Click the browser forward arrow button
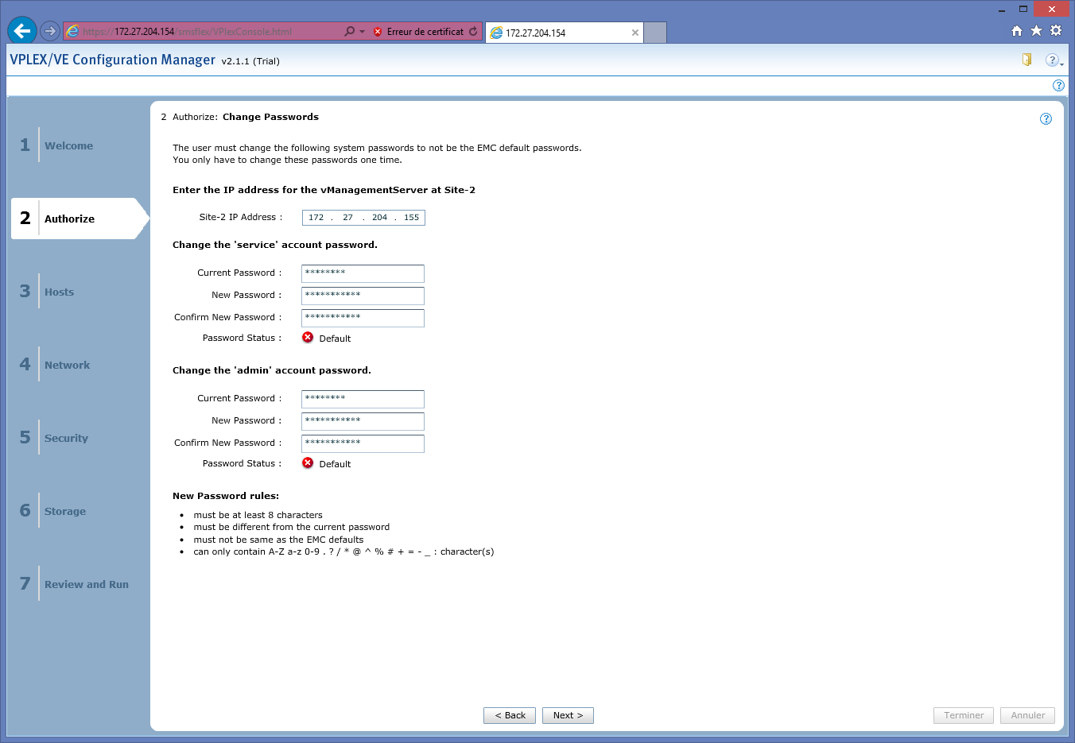Screen dimensions: 1075x743 pyautogui.click(x=50, y=31)
